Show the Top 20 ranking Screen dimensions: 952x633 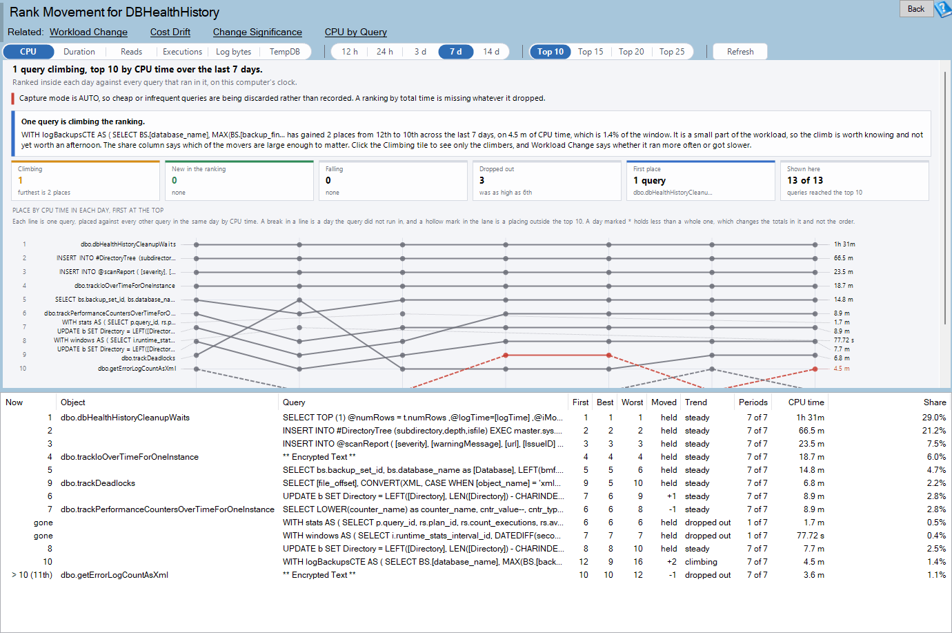click(x=631, y=52)
